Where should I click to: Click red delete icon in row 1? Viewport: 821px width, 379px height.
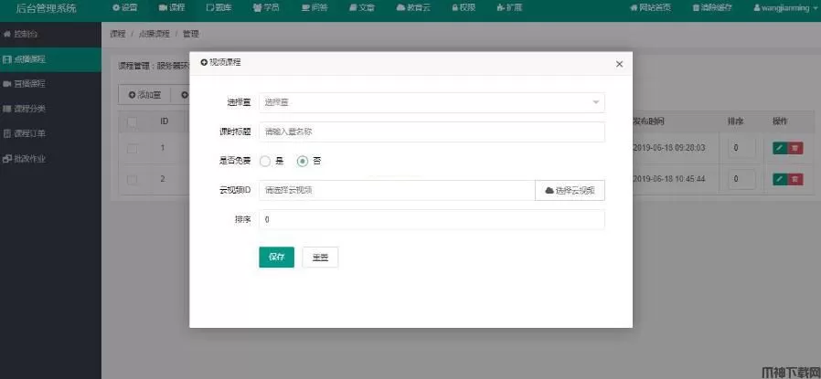click(795, 148)
